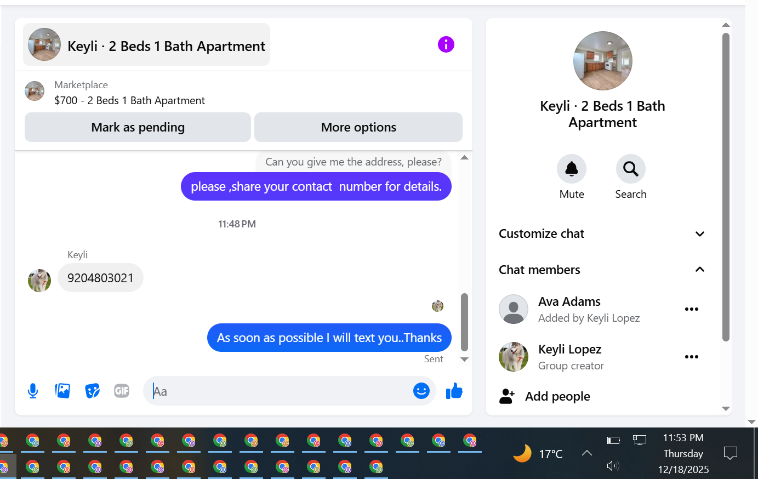The image size is (758, 479).
Task: Open the emoji smiley picker
Action: click(421, 391)
